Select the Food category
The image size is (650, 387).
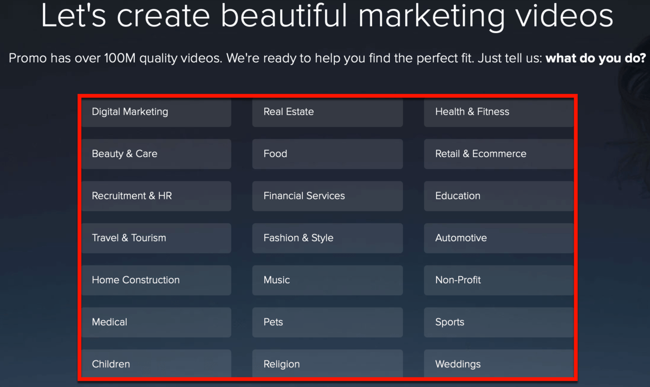pos(327,154)
